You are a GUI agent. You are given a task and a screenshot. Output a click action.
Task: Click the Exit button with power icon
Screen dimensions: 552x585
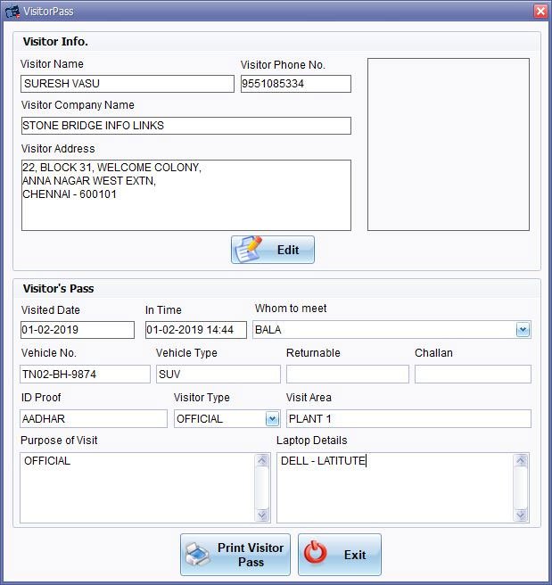340,555
